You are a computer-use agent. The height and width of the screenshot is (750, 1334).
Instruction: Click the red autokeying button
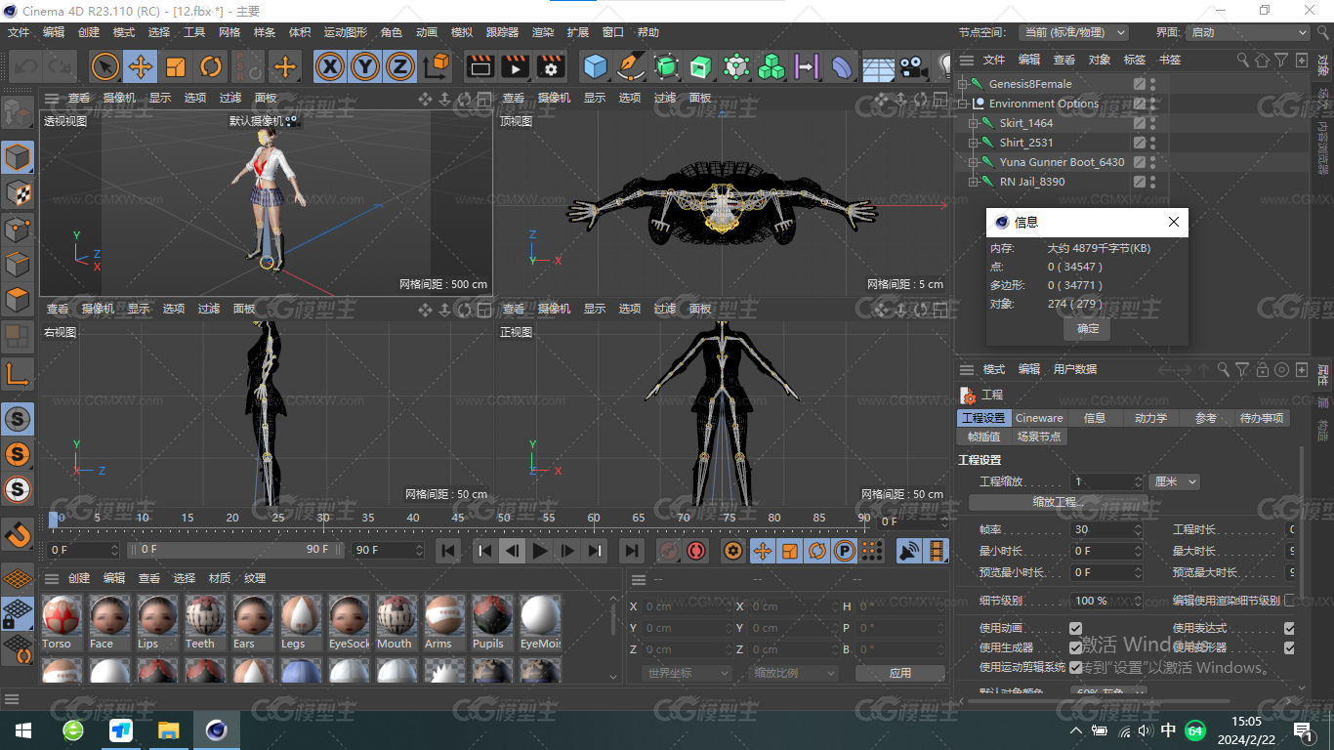[x=696, y=551]
